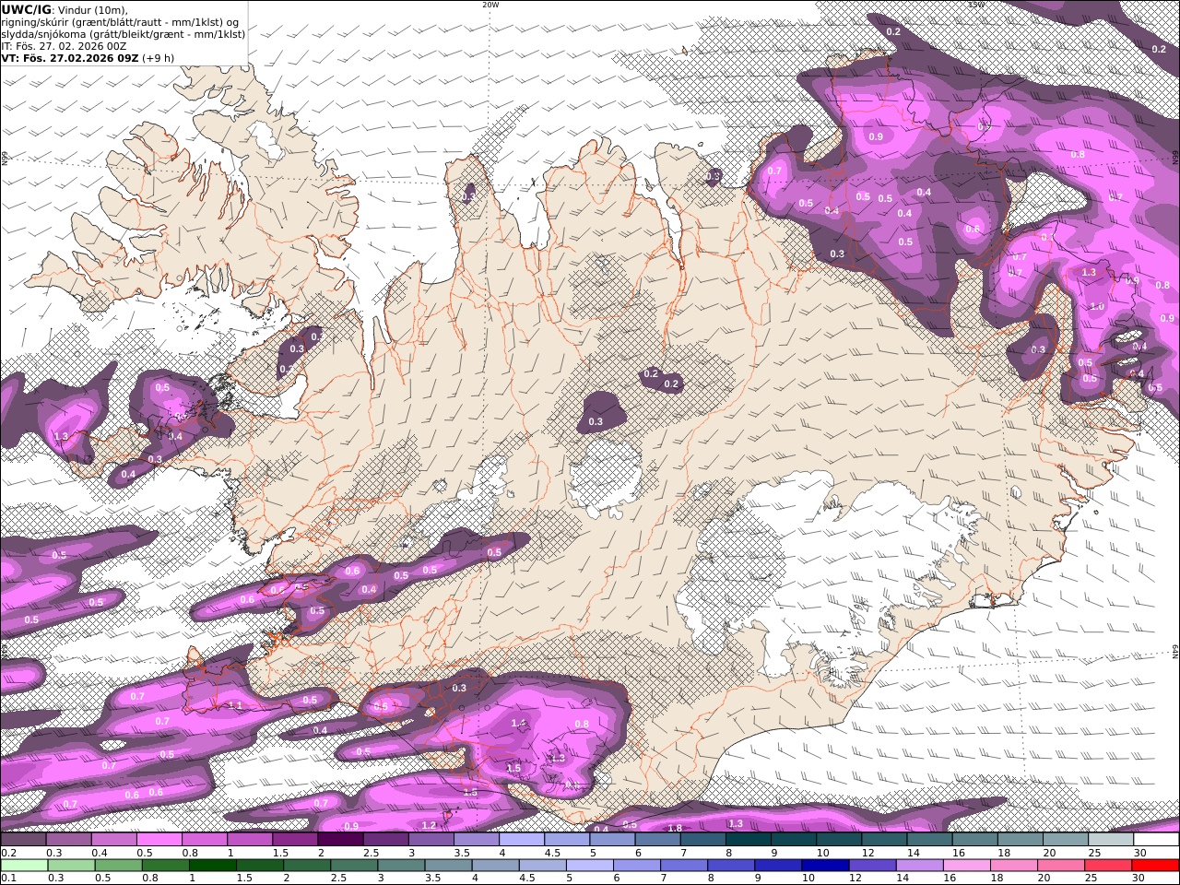The height and width of the screenshot is (885, 1180).
Task: Pick the dark teal 8 swatch in snow legend
Action: point(748,840)
